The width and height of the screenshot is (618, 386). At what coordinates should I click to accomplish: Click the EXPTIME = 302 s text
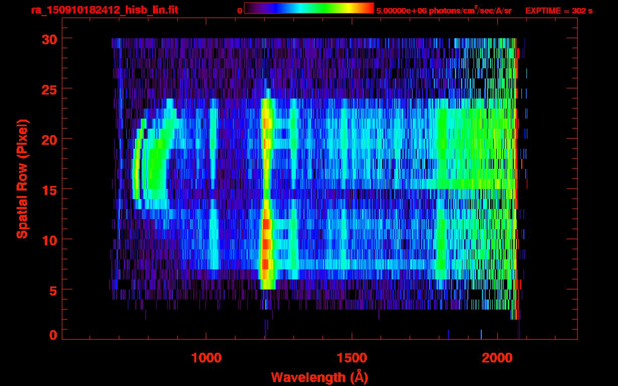[559, 11]
